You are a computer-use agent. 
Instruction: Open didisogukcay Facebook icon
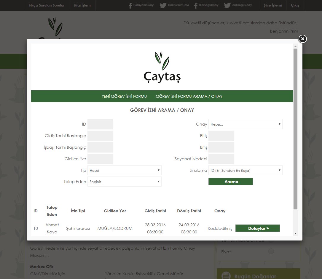[x=196, y=5]
